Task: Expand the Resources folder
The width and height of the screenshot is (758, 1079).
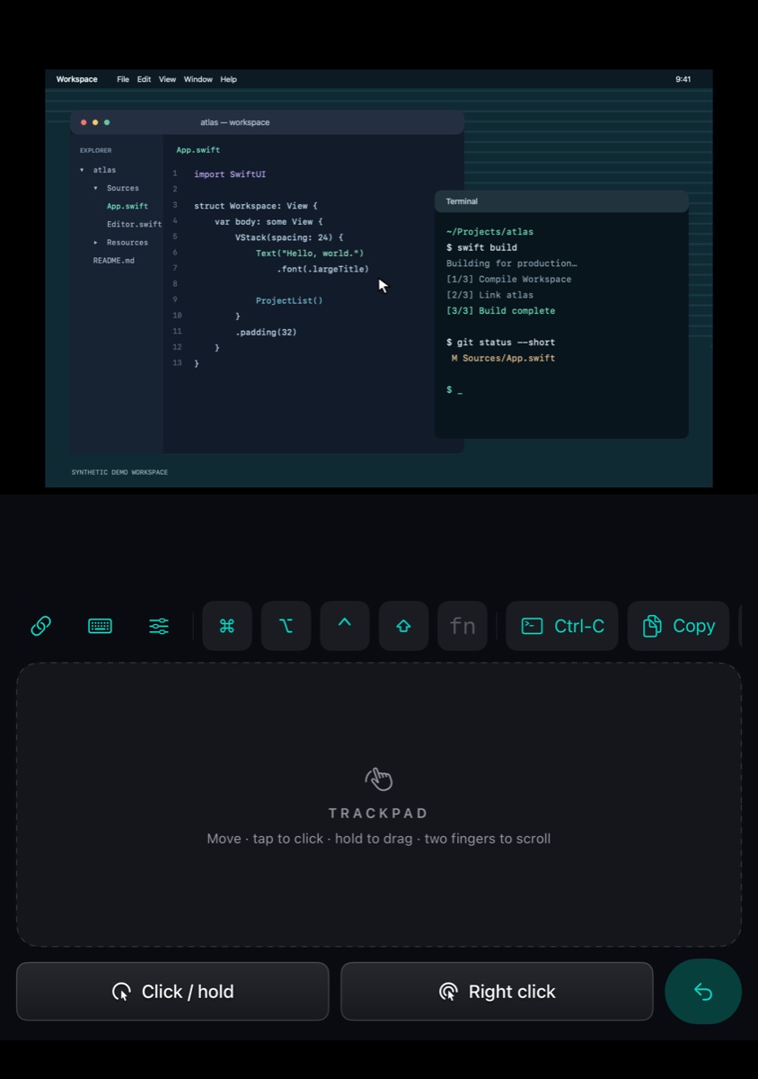Action: (x=95, y=242)
